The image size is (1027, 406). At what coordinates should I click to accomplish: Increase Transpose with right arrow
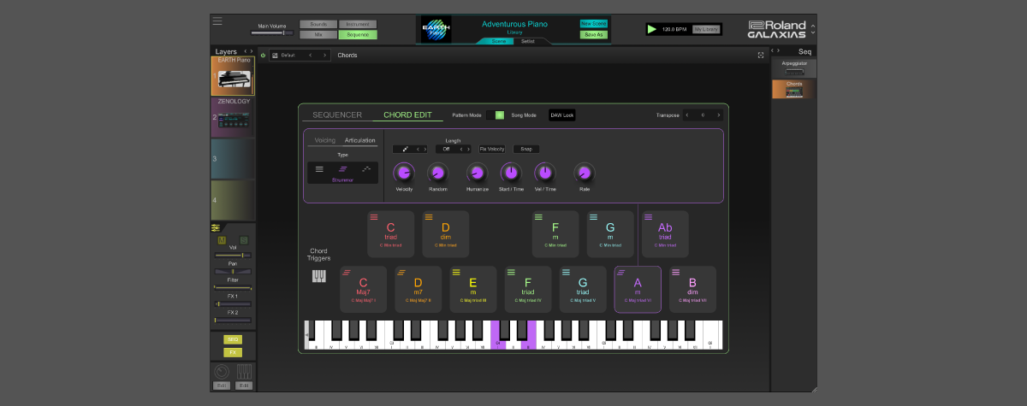[718, 115]
